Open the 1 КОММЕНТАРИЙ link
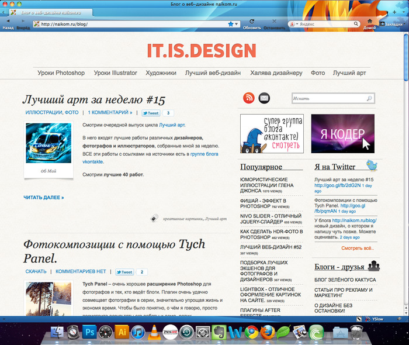This screenshot has height=345, width=409. (x=110, y=112)
